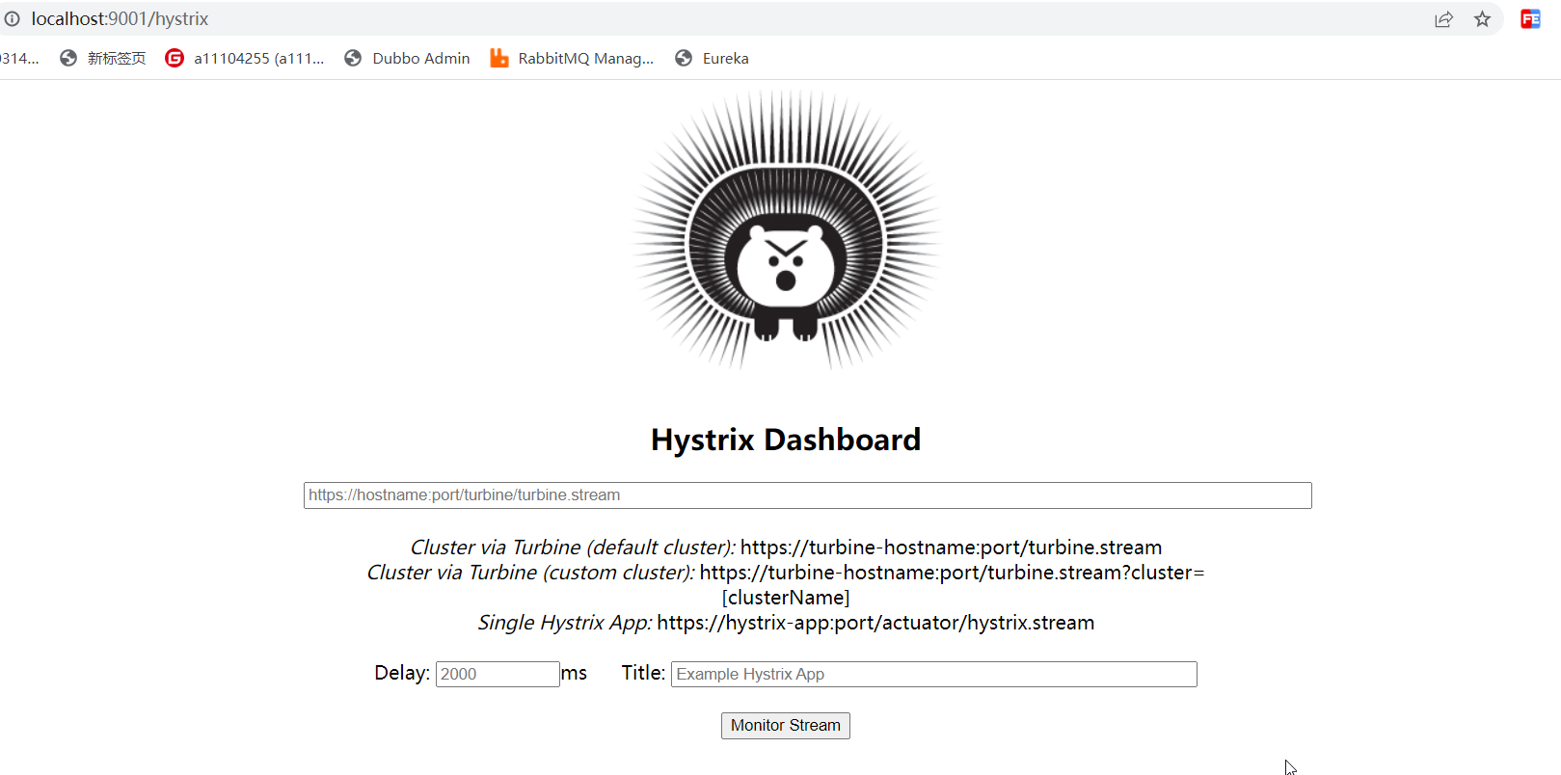Viewport: 1561px width, 775px height.
Task: Click the share page icon
Action: pyautogui.click(x=1443, y=19)
